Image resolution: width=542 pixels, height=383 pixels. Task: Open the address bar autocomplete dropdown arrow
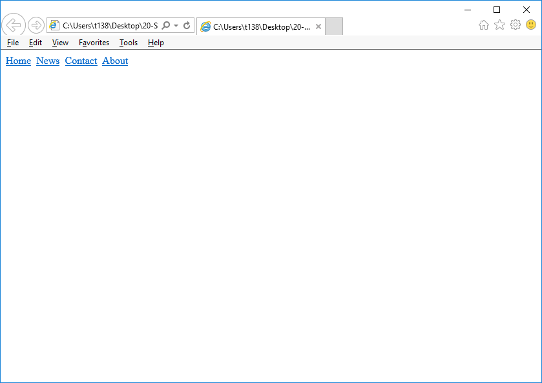point(176,25)
